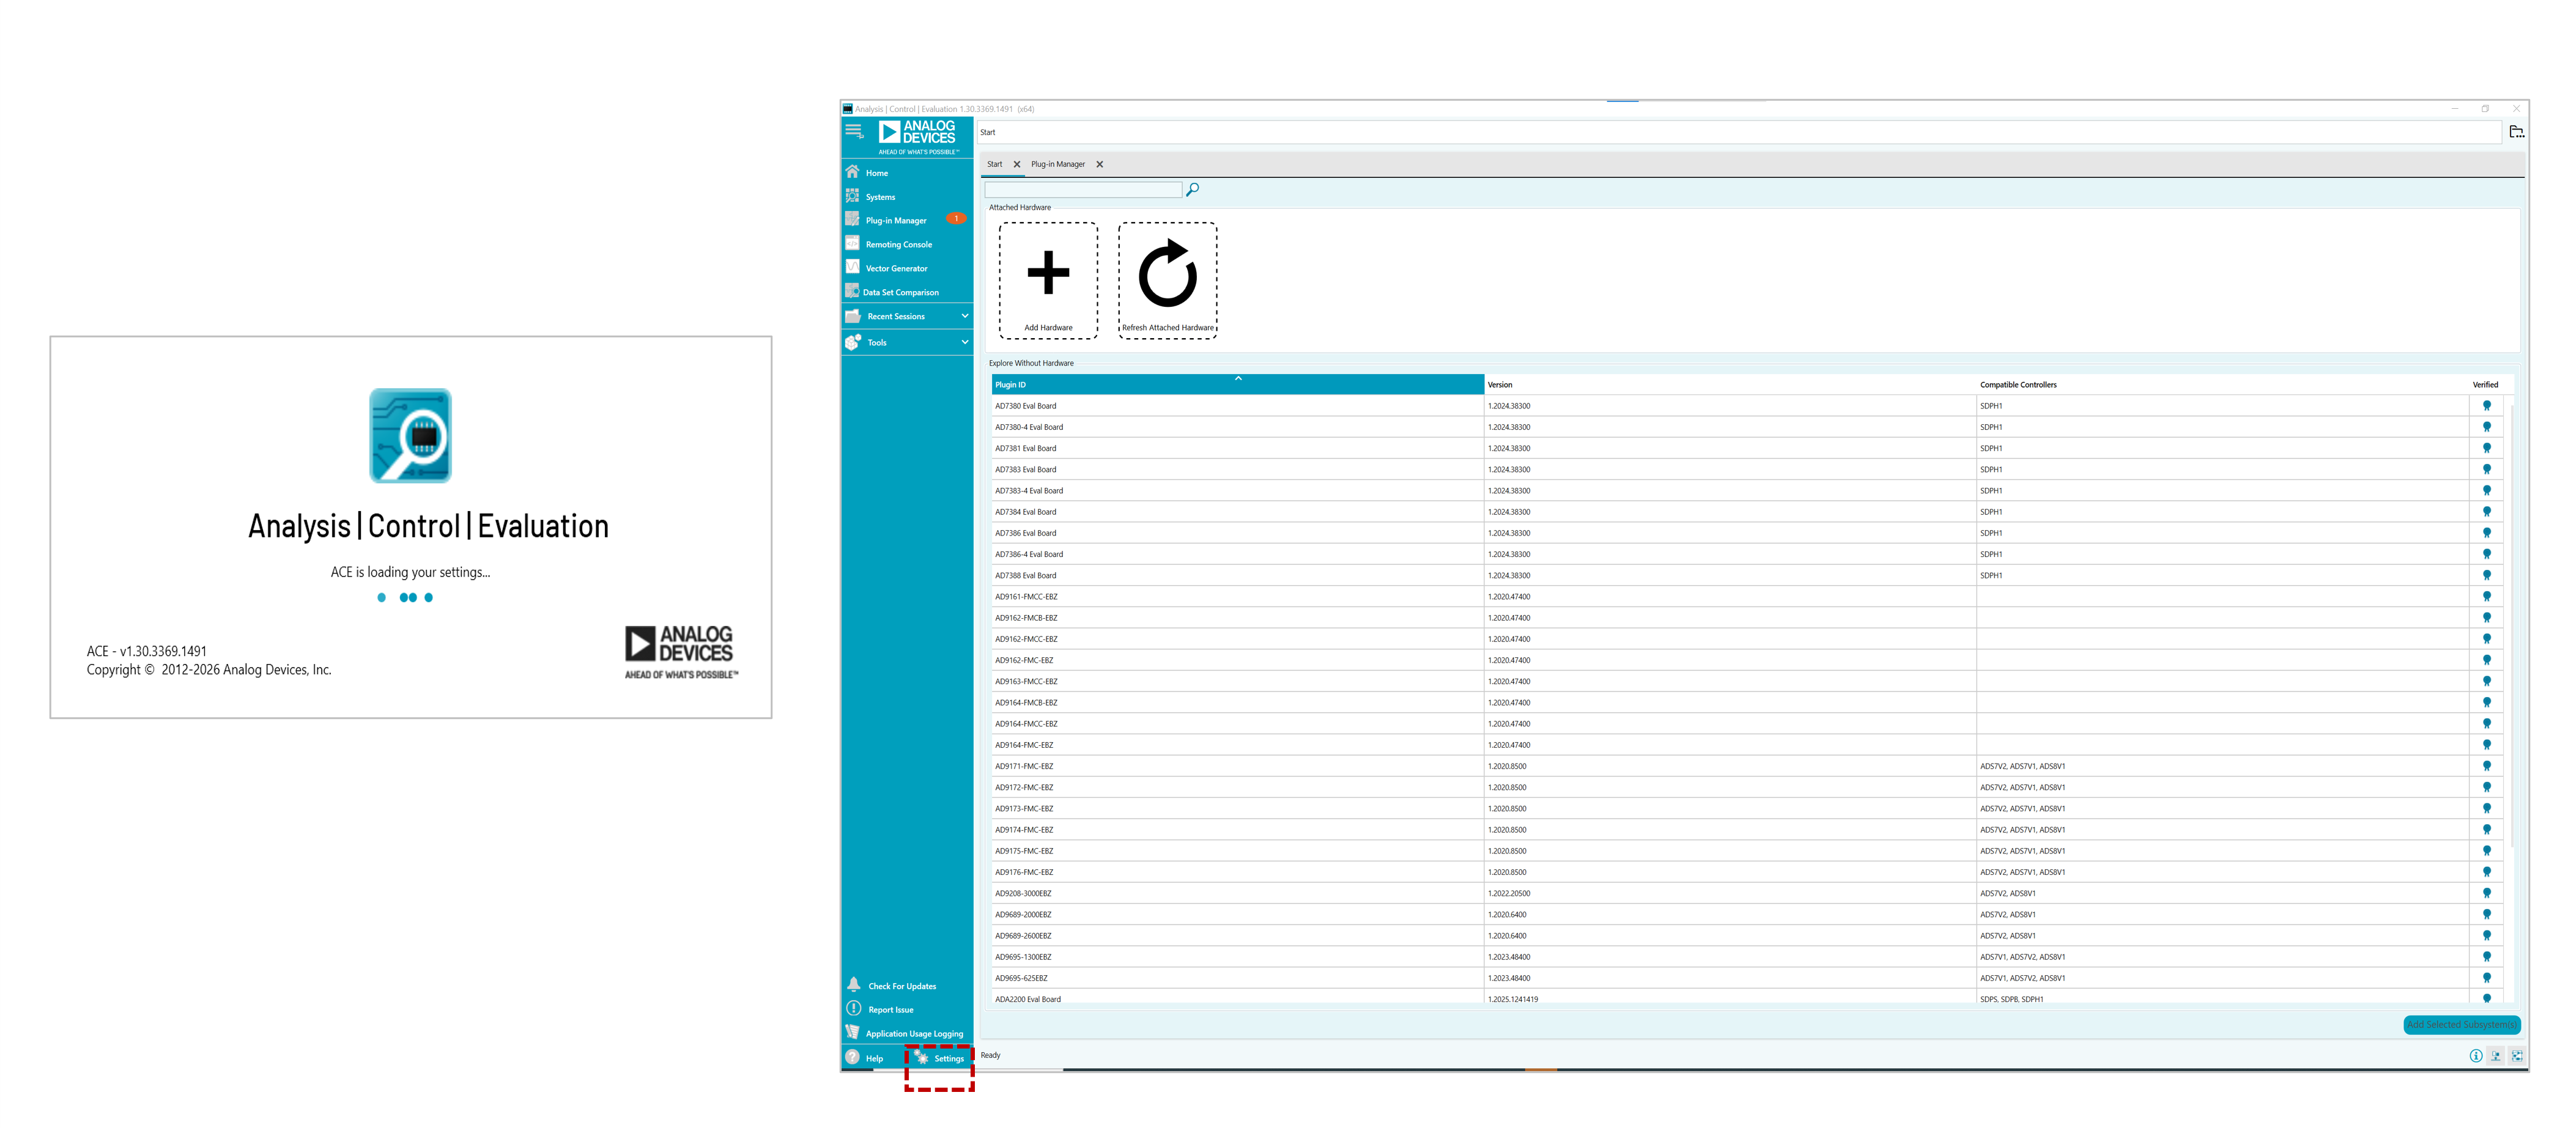This screenshot has height=1128, width=2576.
Task: Click verified badge for AD9161-FMCC-EBZ row
Action: [2486, 597]
